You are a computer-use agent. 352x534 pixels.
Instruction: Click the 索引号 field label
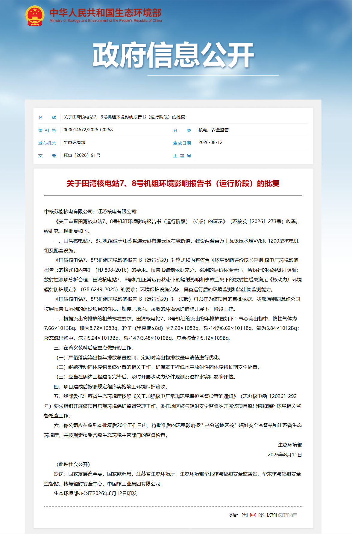tap(47, 130)
